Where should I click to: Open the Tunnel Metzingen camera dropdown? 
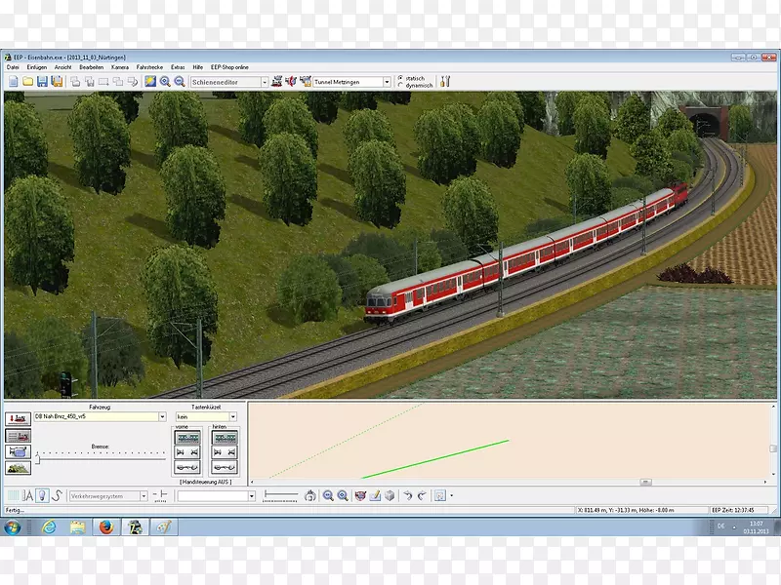(x=387, y=82)
